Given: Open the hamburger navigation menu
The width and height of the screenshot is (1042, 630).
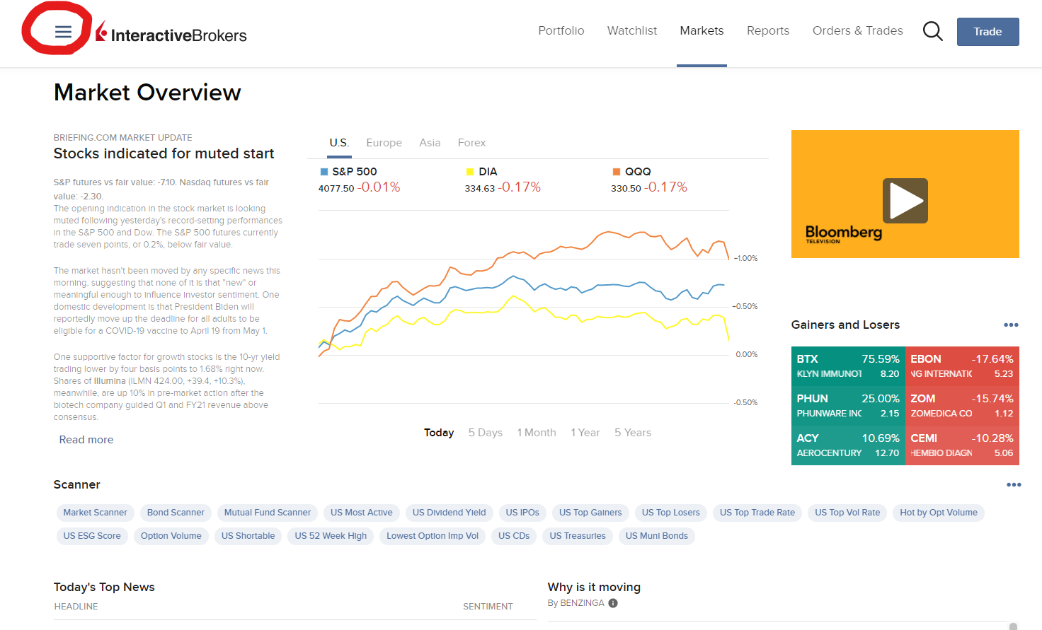Looking at the screenshot, I should [x=63, y=32].
